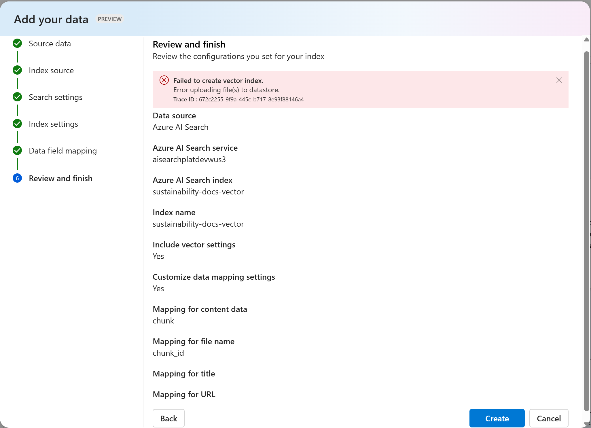Click the Index settings green checkmark icon

17,124
